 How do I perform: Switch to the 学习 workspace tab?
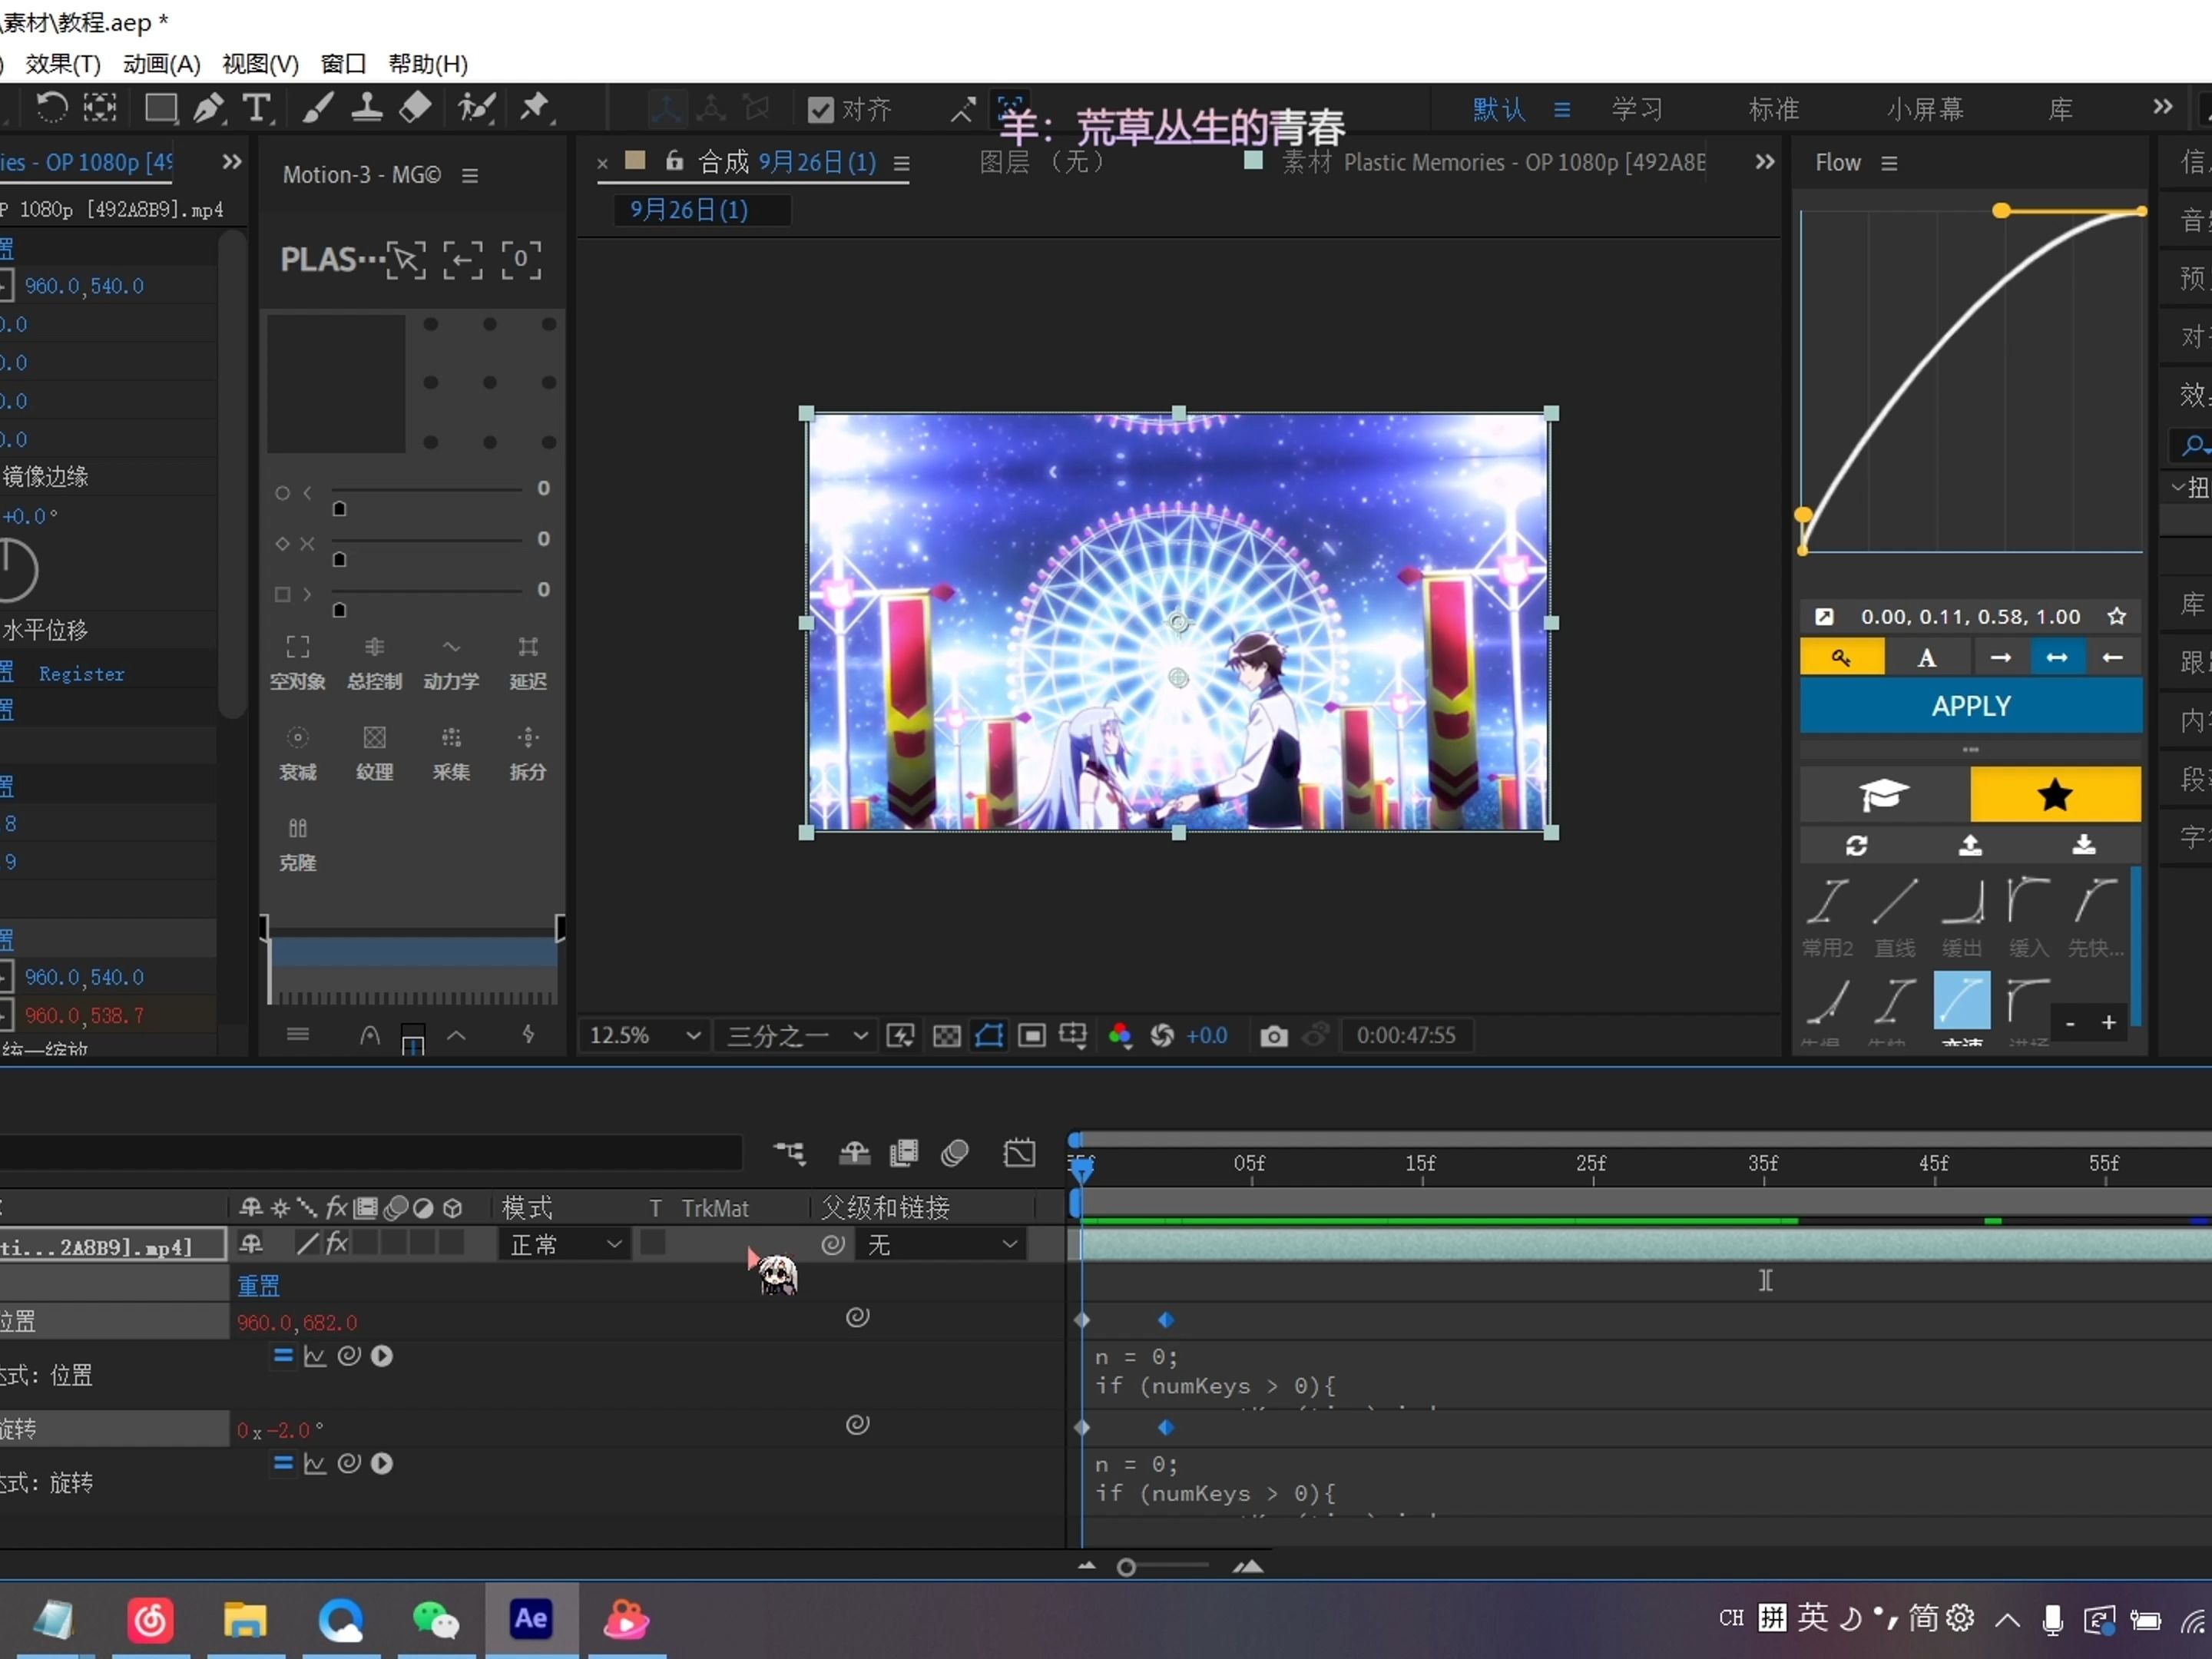[1637, 109]
